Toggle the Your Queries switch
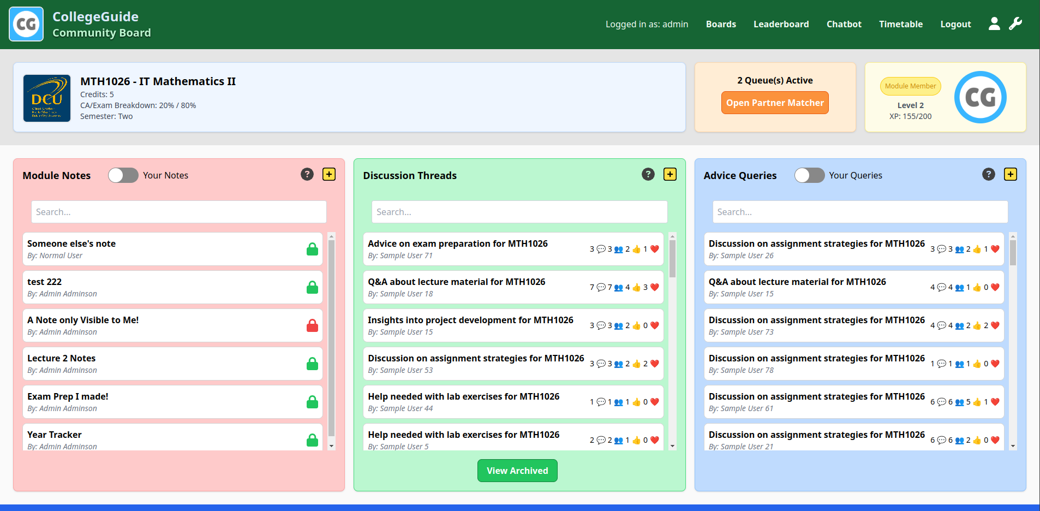 [810, 175]
